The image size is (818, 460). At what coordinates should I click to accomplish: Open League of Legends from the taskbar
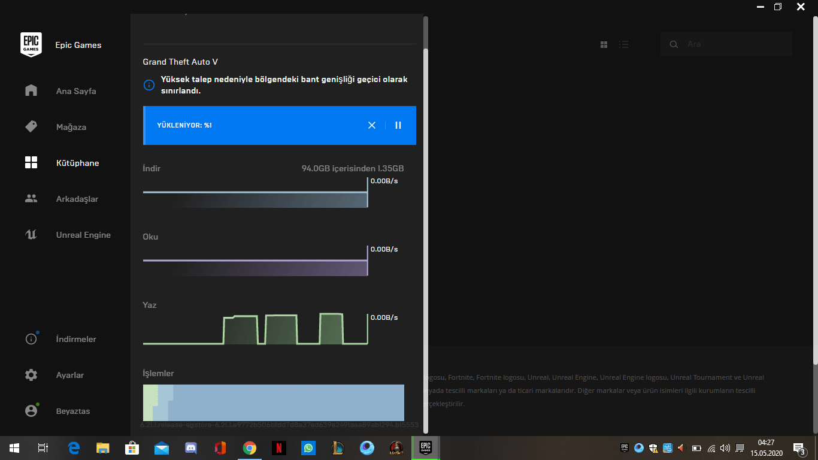coord(338,448)
